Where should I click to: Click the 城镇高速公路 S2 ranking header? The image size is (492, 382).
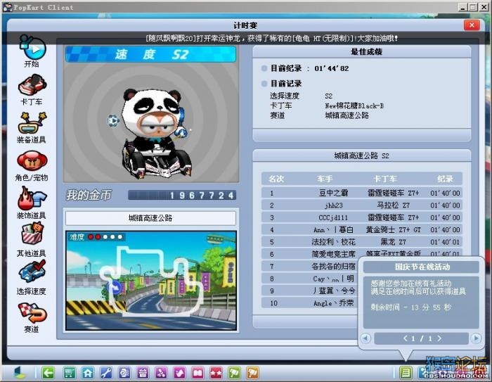click(362, 155)
